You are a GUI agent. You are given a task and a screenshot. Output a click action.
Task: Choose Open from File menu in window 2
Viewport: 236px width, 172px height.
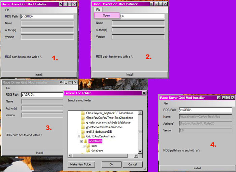107,15
